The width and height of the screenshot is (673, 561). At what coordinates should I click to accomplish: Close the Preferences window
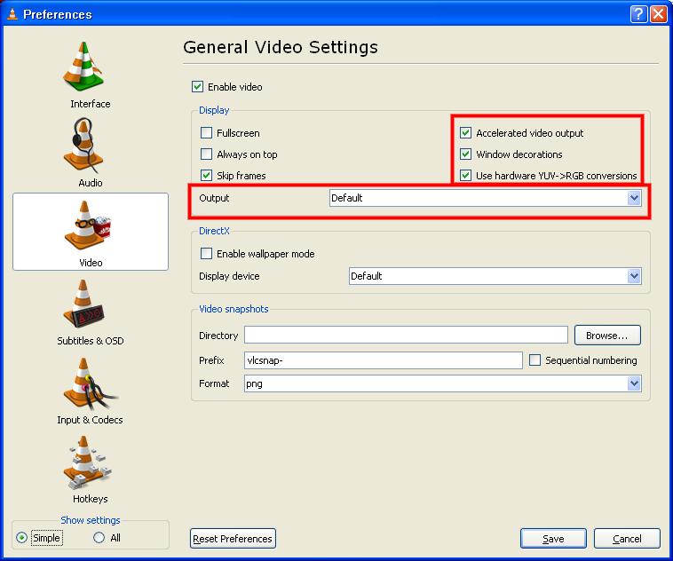tap(659, 14)
